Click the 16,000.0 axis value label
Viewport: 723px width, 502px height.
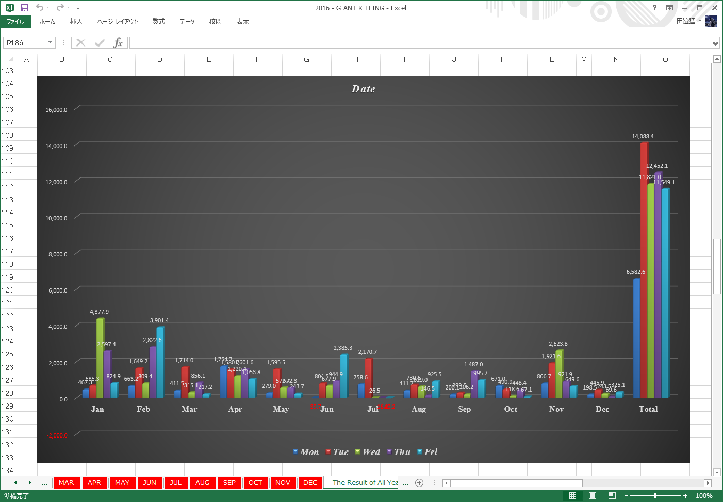pyautogui.click(x=56, y=110)
